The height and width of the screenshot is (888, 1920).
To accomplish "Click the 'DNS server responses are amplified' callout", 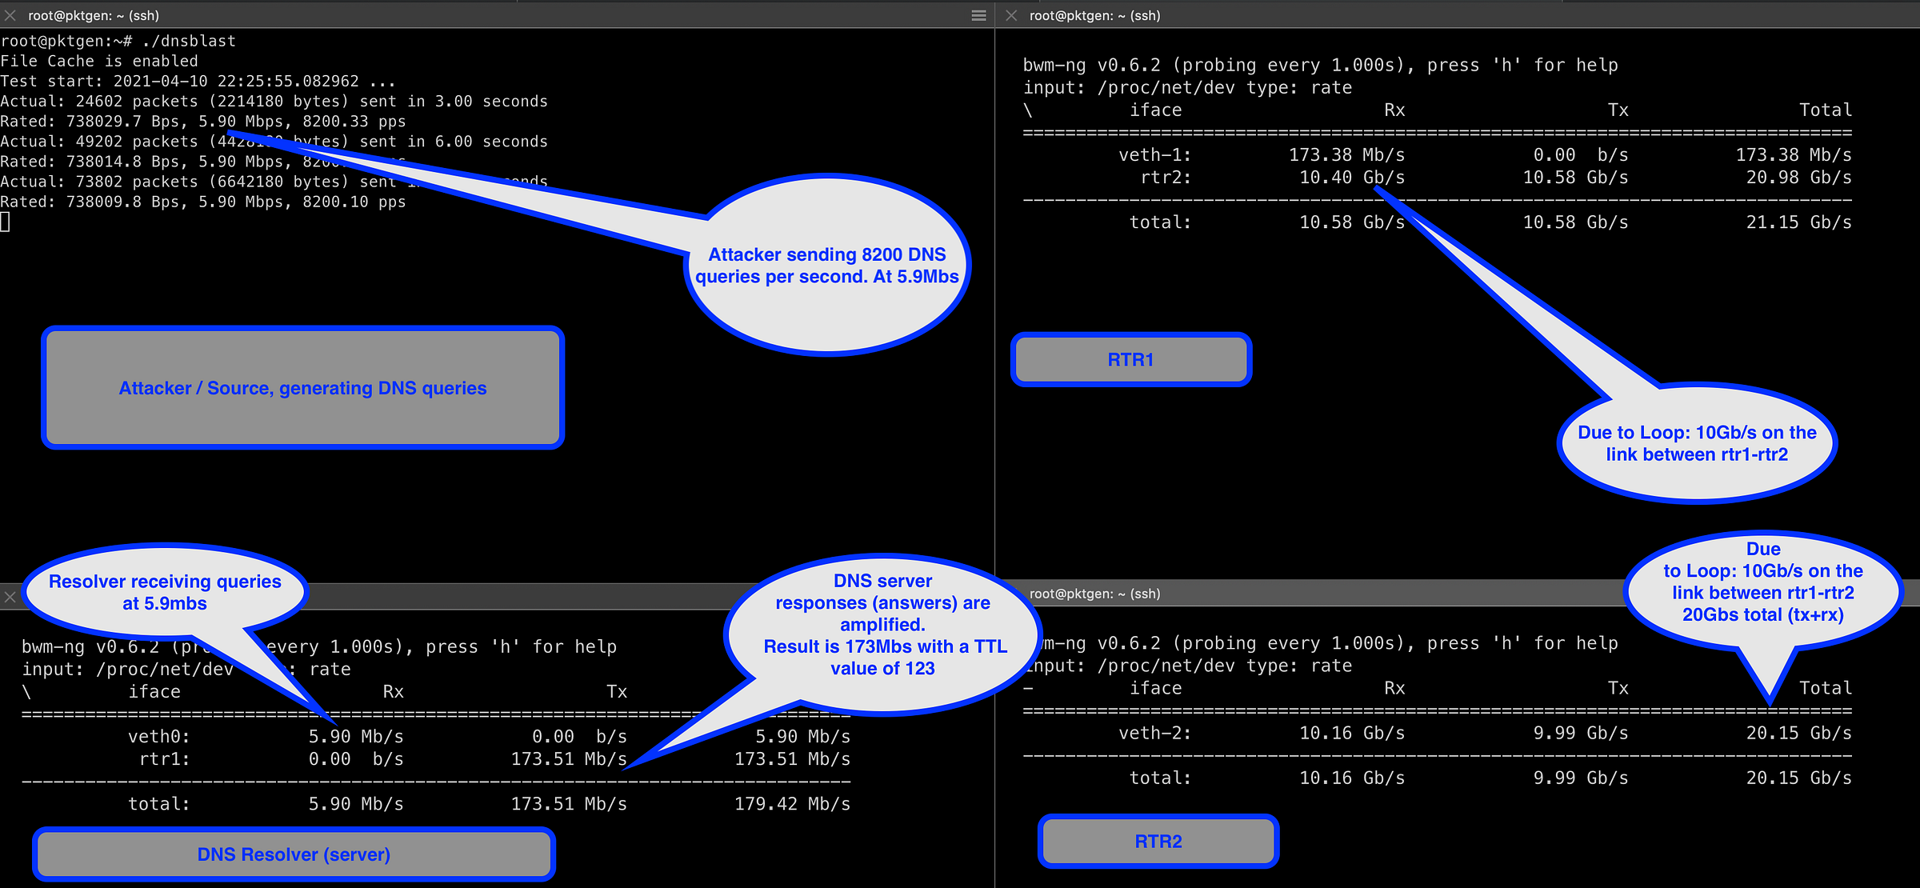I will coord(882,624).
